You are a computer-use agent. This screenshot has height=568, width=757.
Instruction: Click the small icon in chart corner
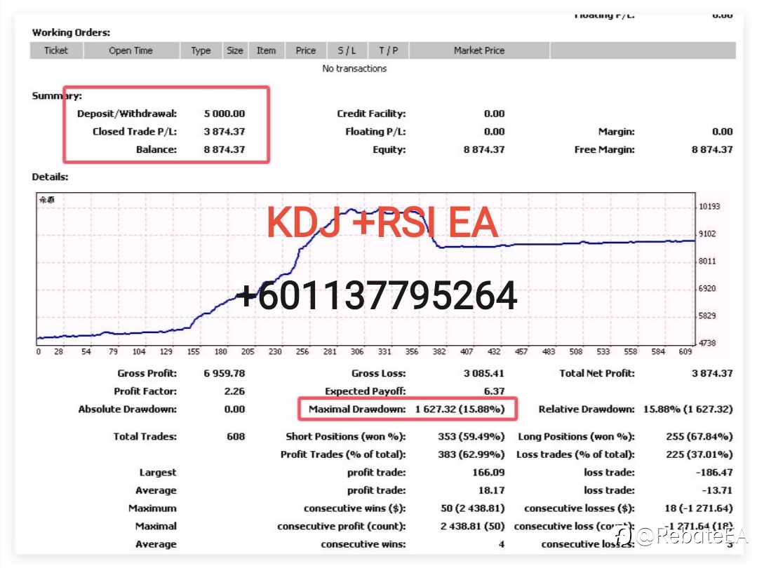[x=47, y=200]
